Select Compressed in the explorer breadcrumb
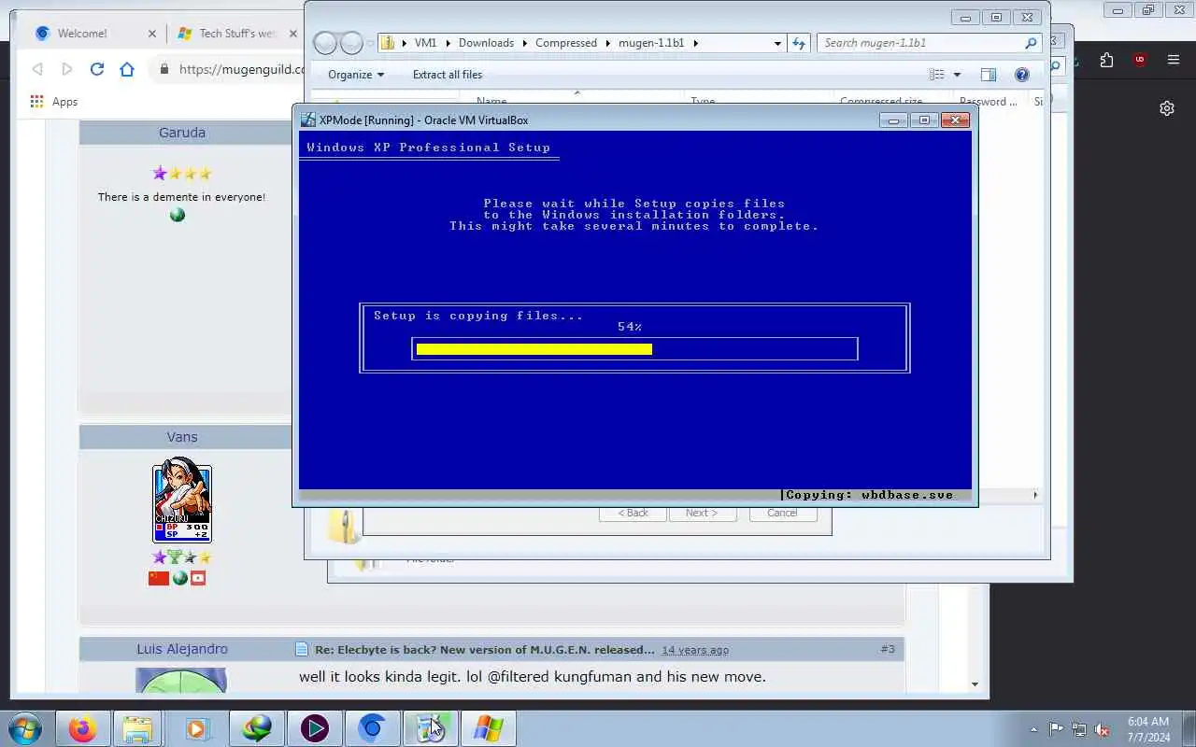The height and width of the screenshot is (747, 1196). 566,43
